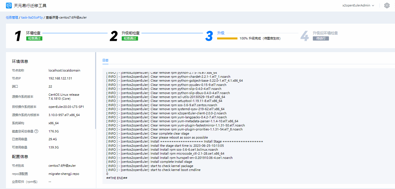Click the Install Stage header log line
This screenshot has width=395, height=189.
(x=185, y=141)
